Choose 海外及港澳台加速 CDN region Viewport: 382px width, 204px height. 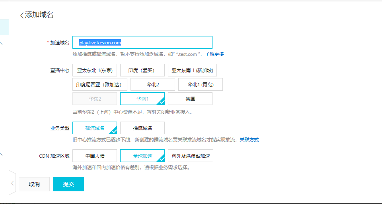pyautogui.click(x=191, y=156)
